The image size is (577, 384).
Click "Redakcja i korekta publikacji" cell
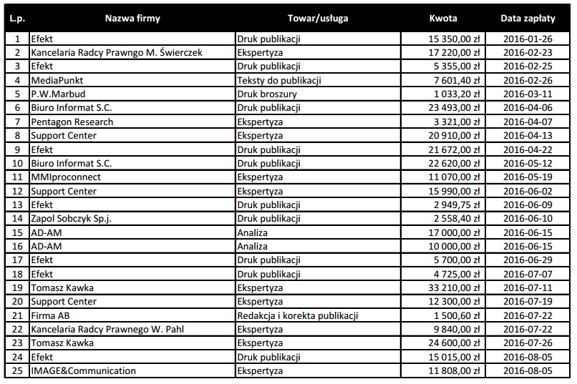(x=297, y=315)
